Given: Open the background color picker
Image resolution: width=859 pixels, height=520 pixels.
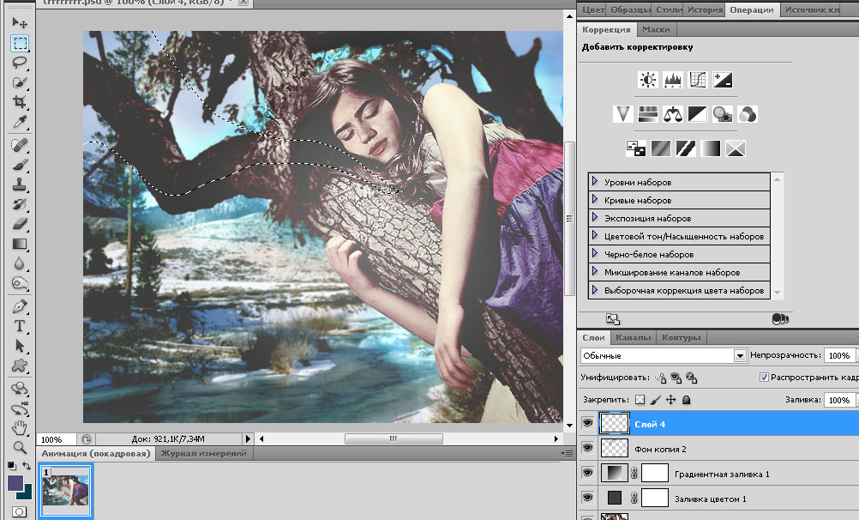Looking at the screenshot, I should (27, 493).
